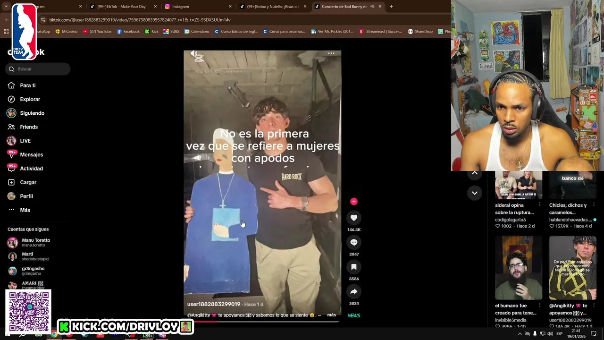Focus the Buscar search field

[38, 69]
